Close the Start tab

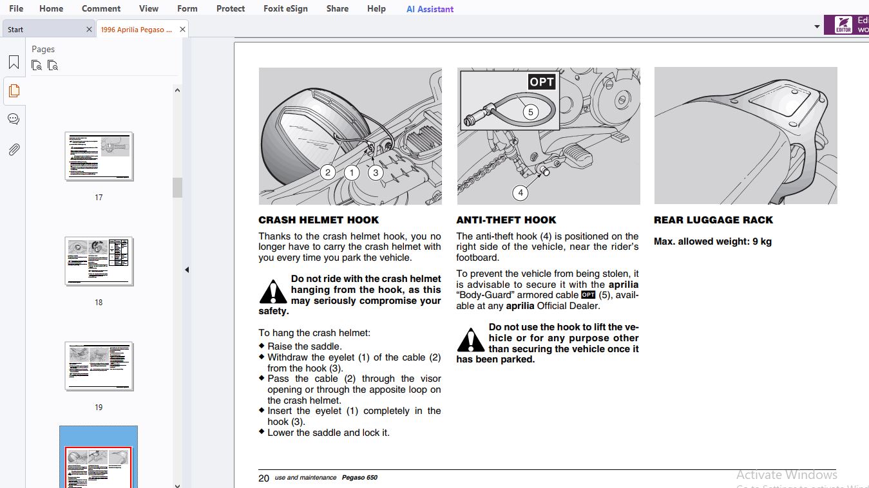[89, 30]
